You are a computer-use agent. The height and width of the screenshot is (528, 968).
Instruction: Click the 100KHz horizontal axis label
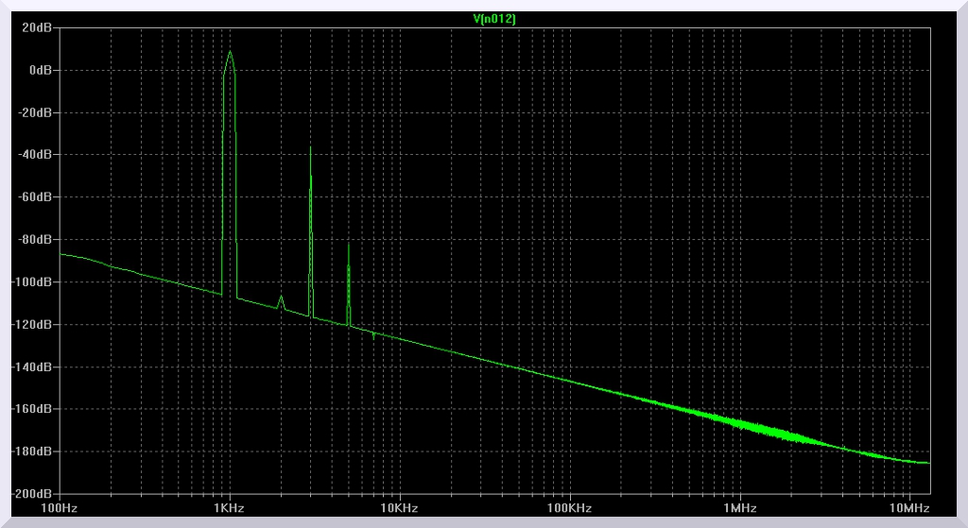pos(569,508)
